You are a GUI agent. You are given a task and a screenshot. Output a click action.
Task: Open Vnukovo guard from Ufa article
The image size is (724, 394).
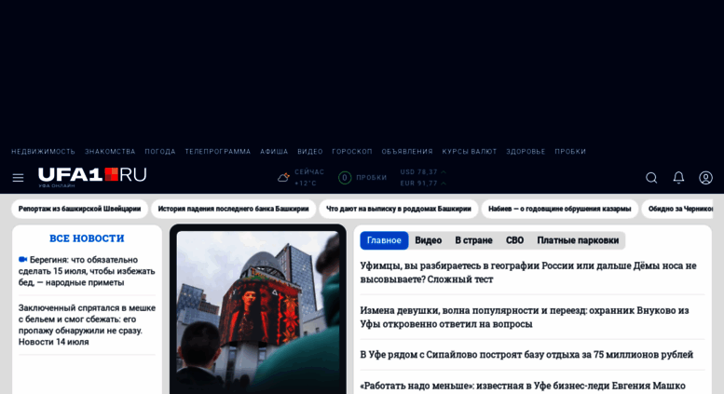[x=525, y=317]
